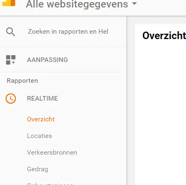Image resolution: width=186 pixels, height=185 pixels.
Task: Open the Gedrag realtime report
Action: [x=38, y=169]
